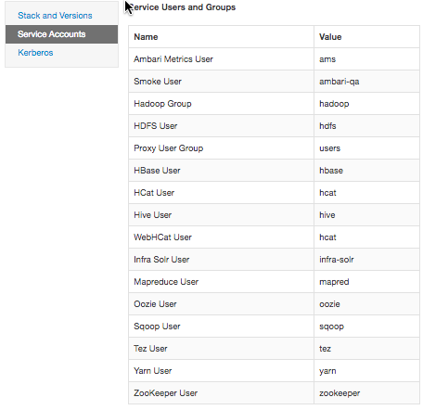The width and height of the screenshot is (423, 410).
Task: Select the Mapreduce User entry
Action: pos(166,282)
